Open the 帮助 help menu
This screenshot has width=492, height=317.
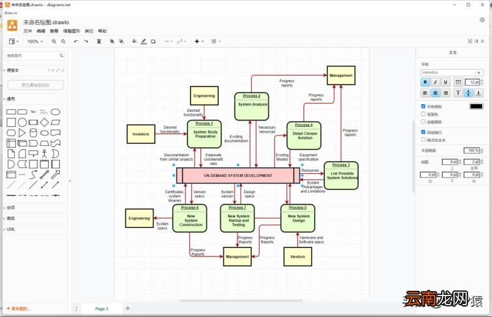(x=102, y=31)
